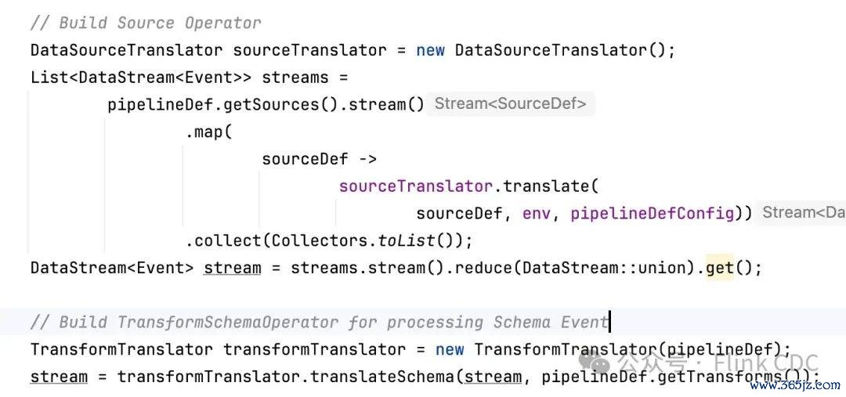Viewport: 846px width, 397px height.
Task: Click the env argument in translate call
Action: point(537,214)
